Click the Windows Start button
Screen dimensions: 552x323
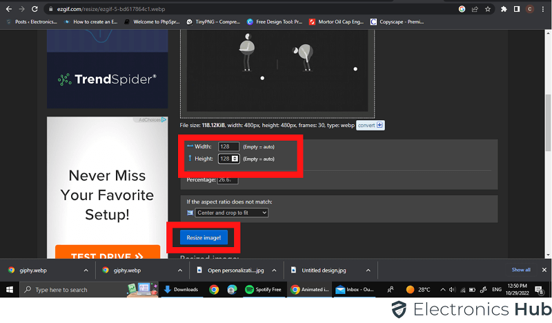(10, 290)
